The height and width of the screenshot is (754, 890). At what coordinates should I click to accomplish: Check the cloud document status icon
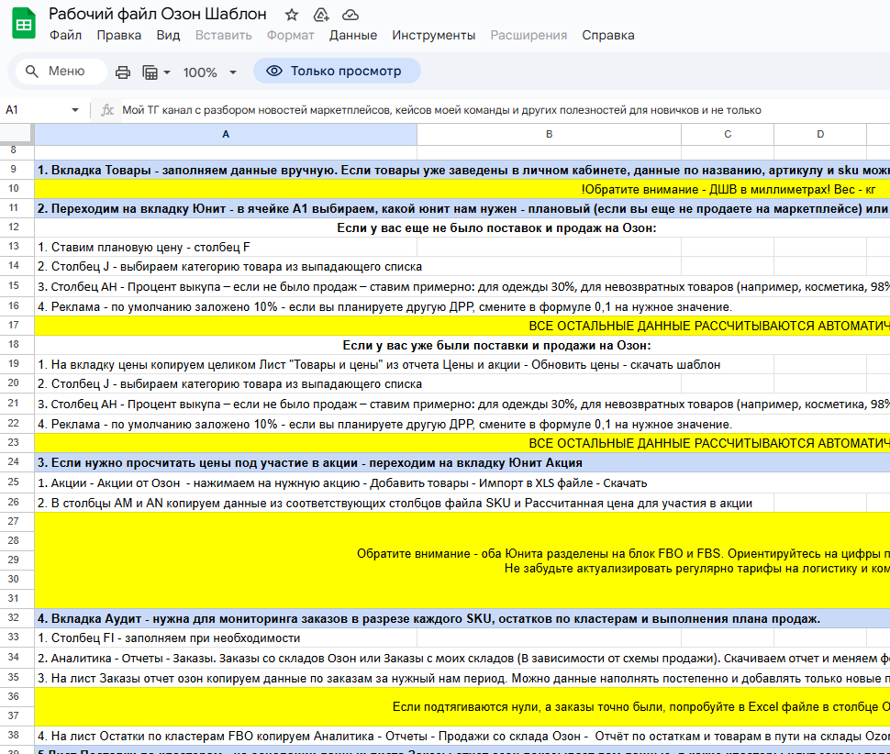coord(350,15)
